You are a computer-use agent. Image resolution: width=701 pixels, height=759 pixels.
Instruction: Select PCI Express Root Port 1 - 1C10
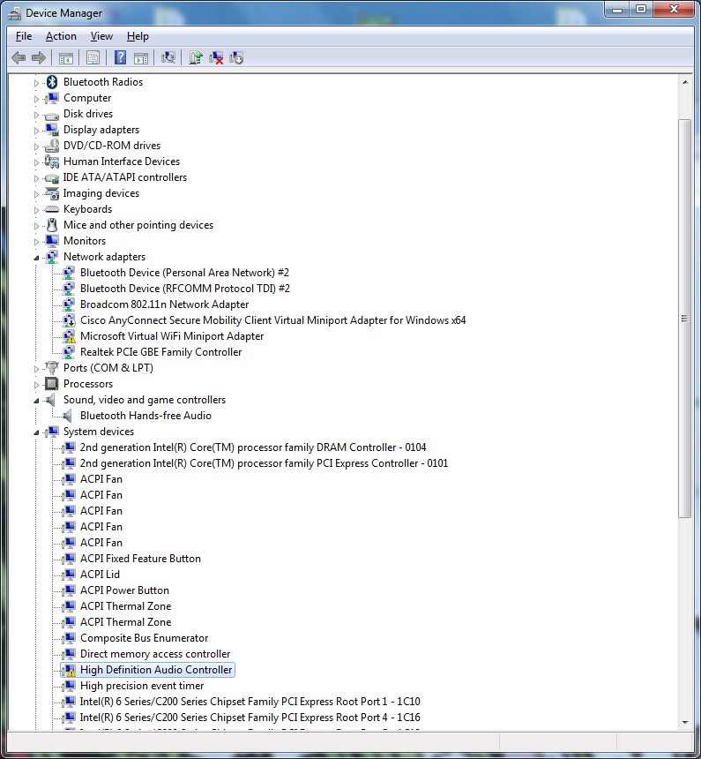tap(250, 702)
